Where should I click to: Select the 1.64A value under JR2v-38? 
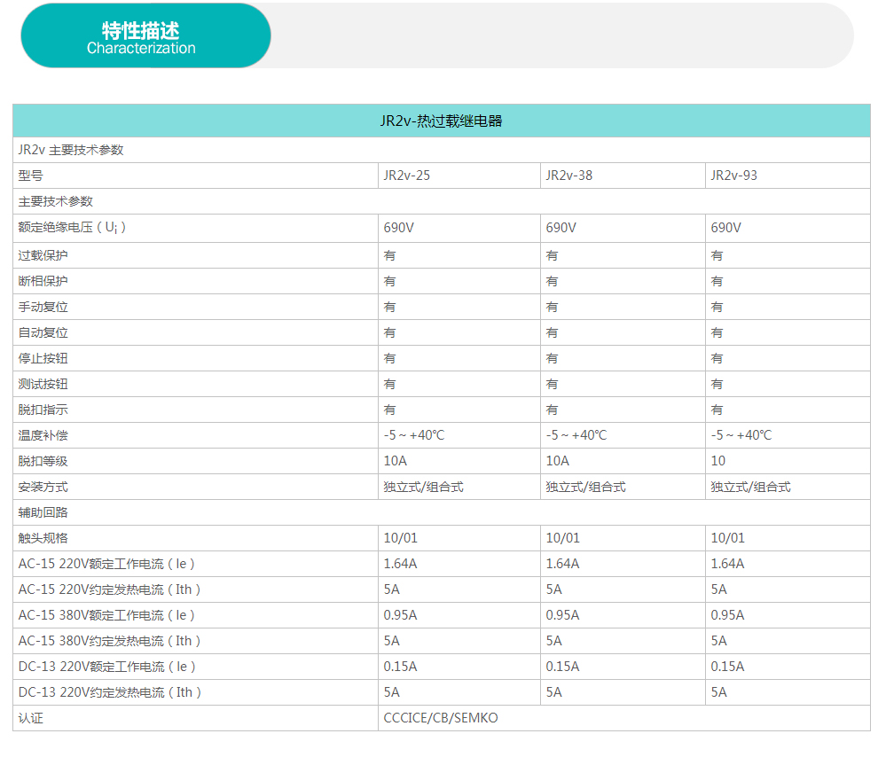(x=563, y=564)
